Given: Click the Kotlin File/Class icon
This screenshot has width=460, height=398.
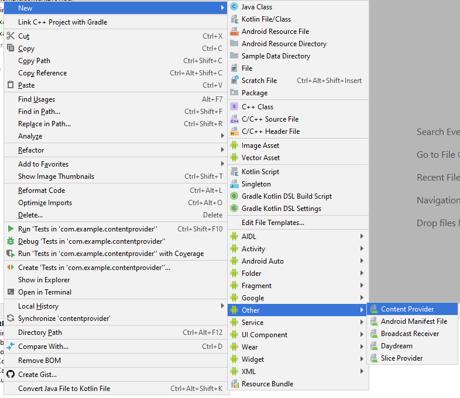Looking at the screenshot, I should point(235,19).
